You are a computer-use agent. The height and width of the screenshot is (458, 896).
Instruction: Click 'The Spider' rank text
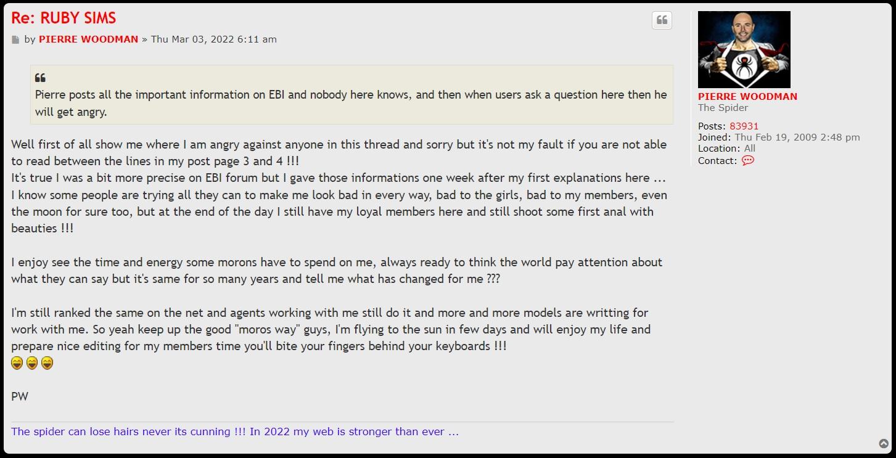pos(723,107)
